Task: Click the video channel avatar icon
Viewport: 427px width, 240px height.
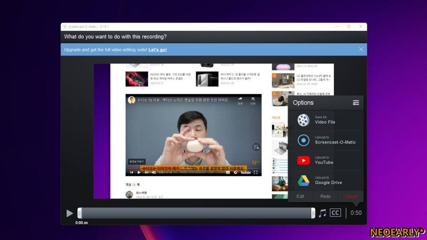Action: coord(132,100)
